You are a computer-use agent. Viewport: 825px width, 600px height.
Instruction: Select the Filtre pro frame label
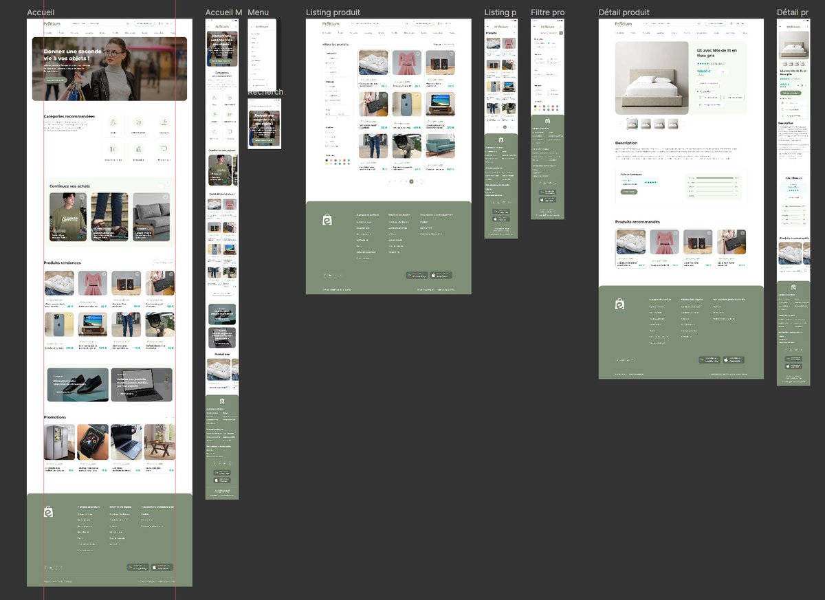point(548,12)
